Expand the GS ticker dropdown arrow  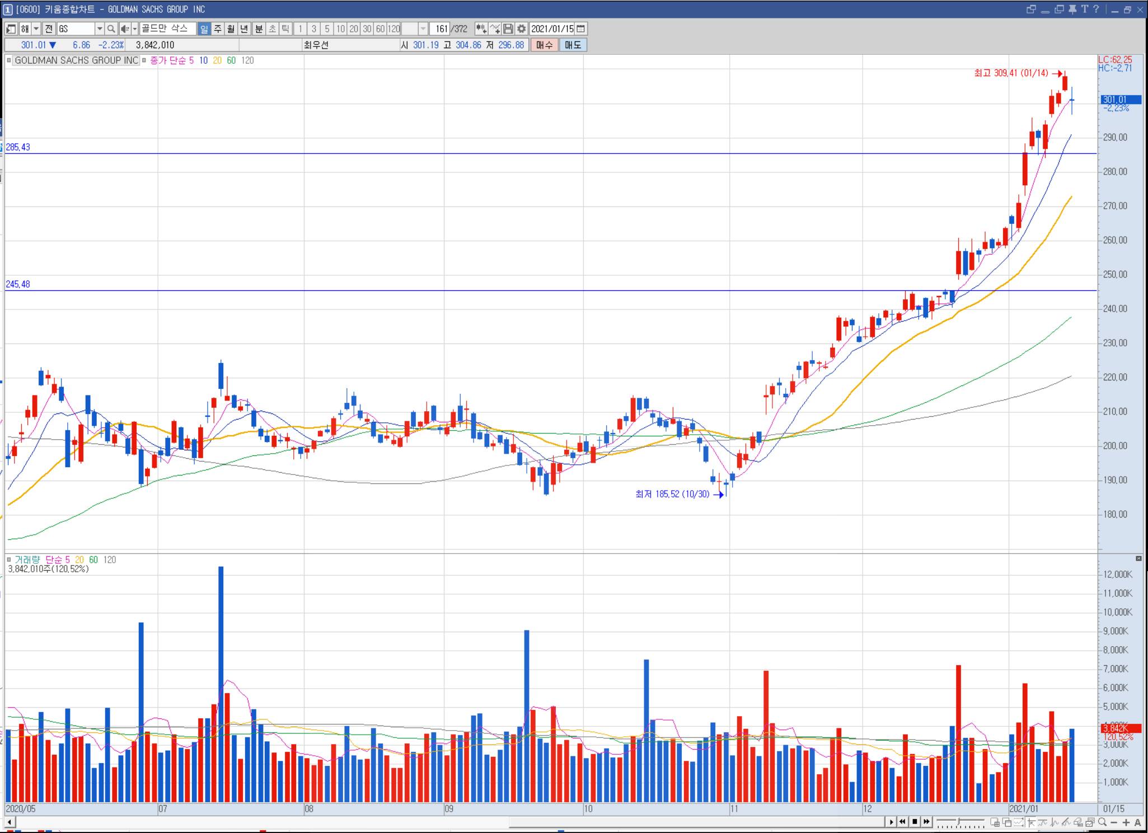coord(99,29)
